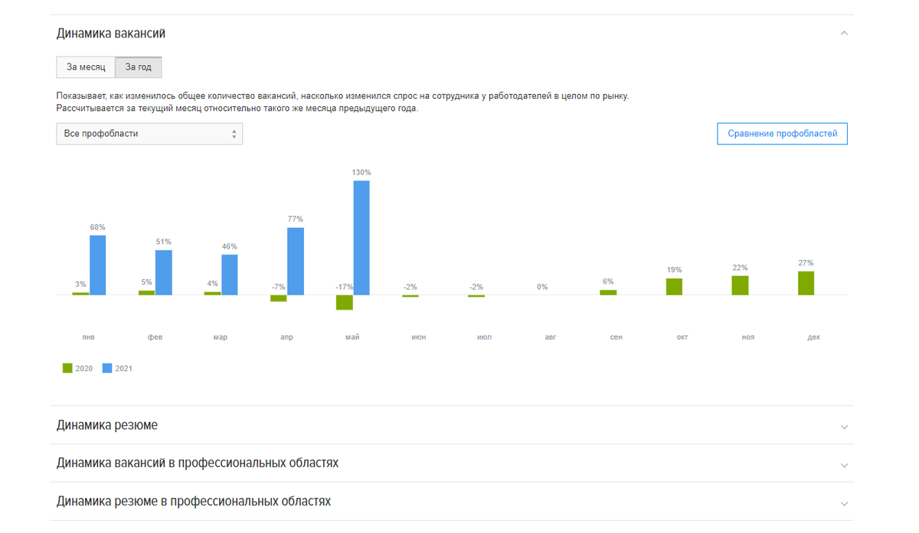Click the Динамика резюме heading
Viewport: 919px width, 533px height.
coord(107,425)
